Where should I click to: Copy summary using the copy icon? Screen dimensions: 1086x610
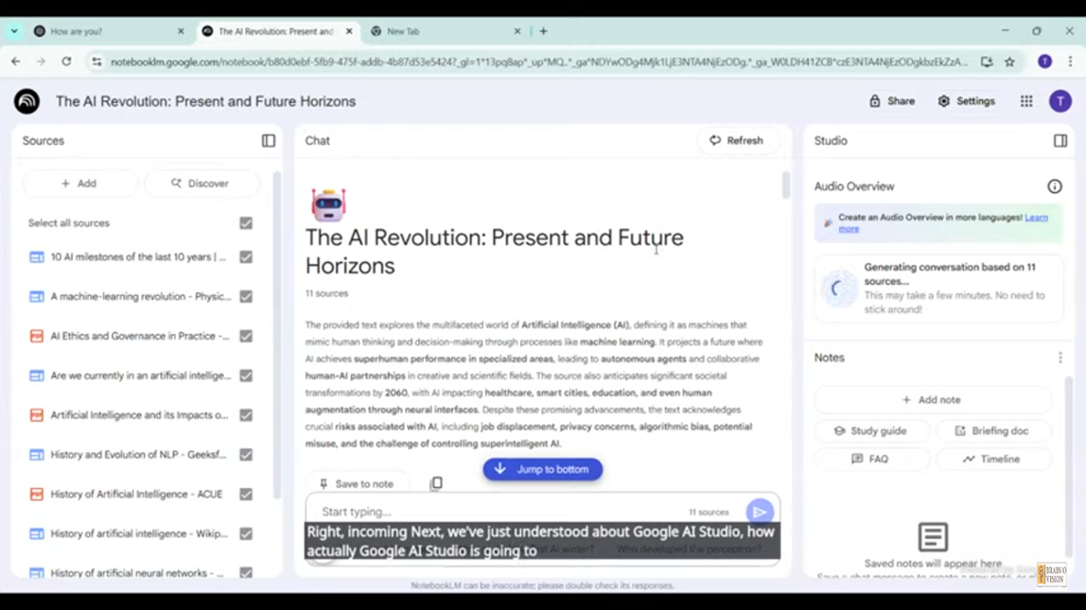436,483
